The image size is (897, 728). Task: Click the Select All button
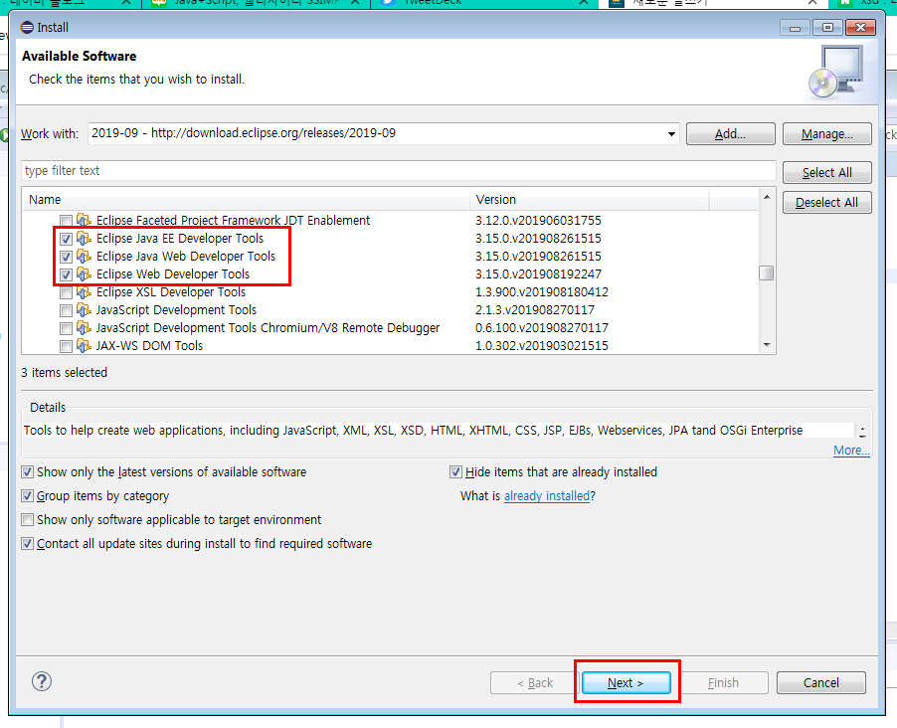(x=826, y=173)
